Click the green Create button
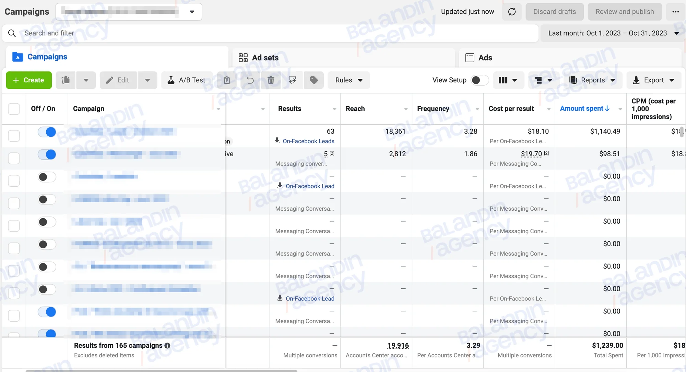Screen dimensions: 686x372 click(29, 80)
